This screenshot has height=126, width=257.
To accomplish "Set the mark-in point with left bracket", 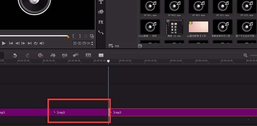I will 74,36.
